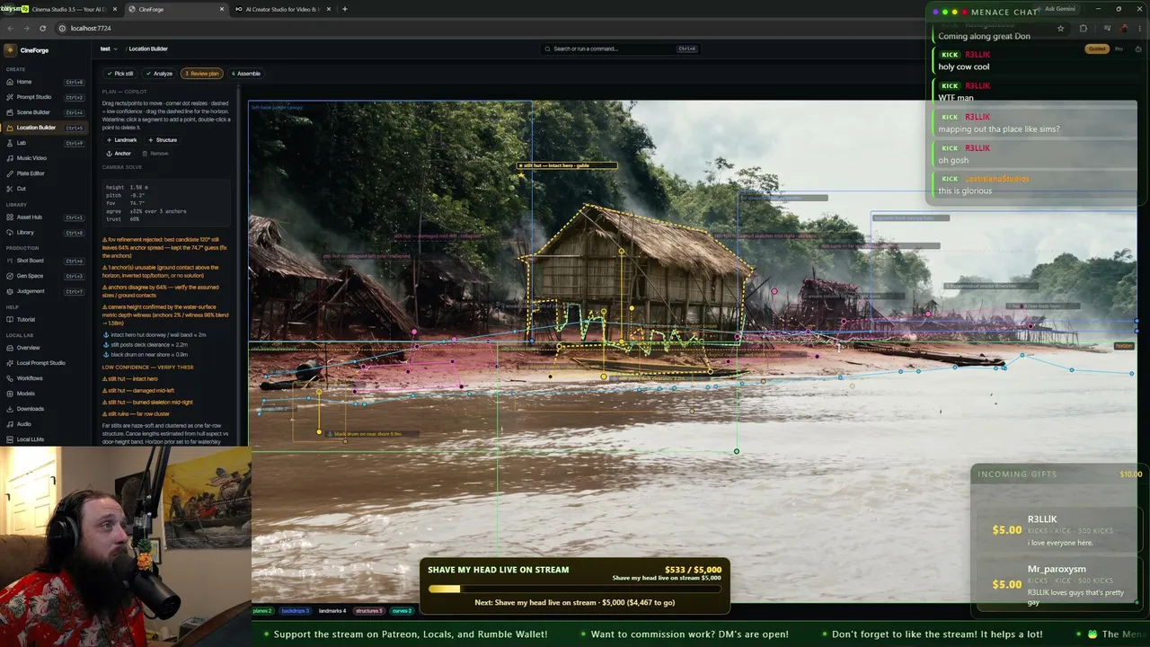Screen dimensions: 1150x647
Task: Reload the browser page
Action: tap(42, 28)
